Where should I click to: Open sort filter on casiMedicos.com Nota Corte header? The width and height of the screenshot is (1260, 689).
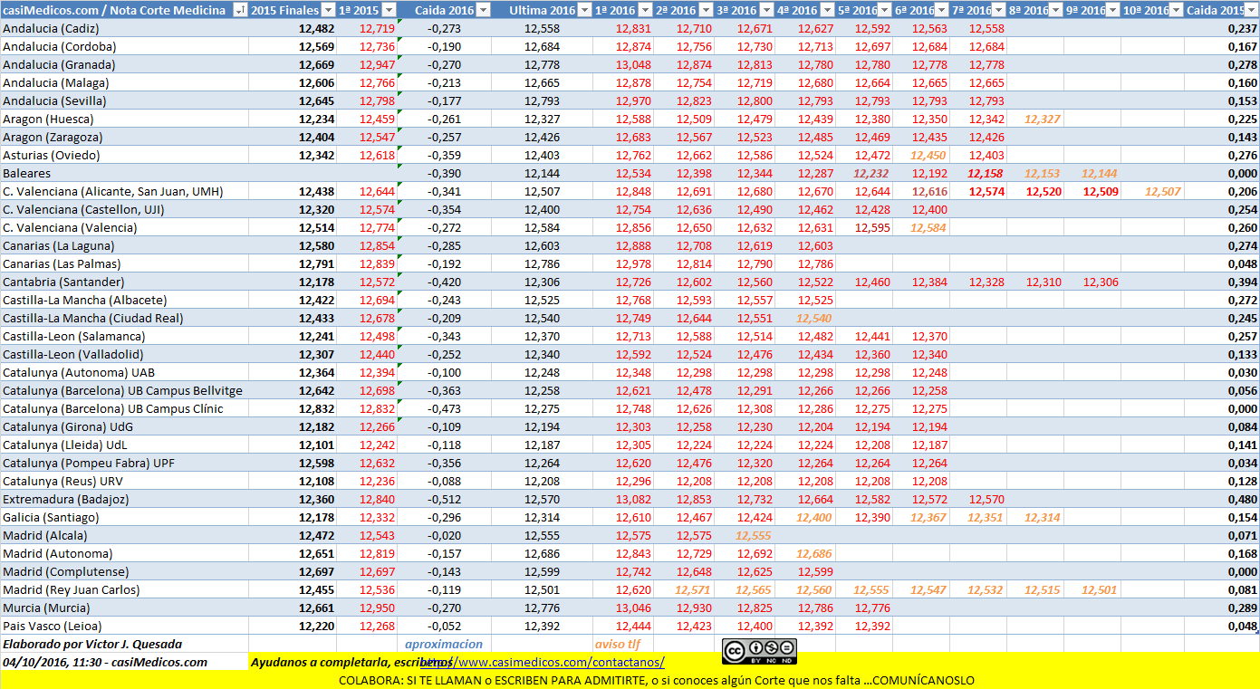click(x=239, y=10)
